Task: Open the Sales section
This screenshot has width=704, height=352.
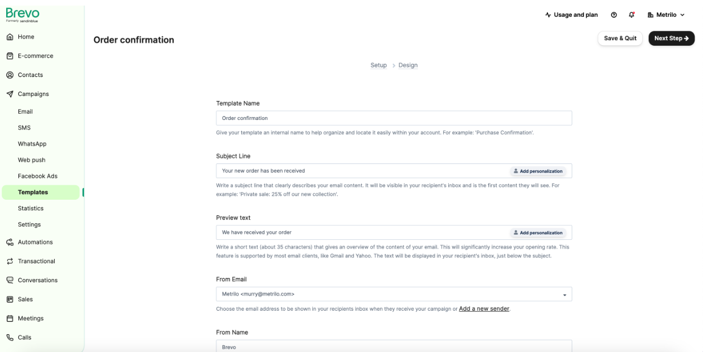Action: pos(26,299)
